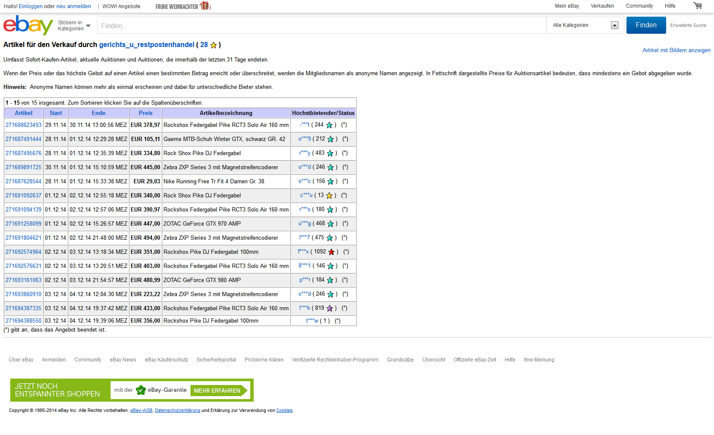This screenshot has height=435, width=714.
Task: Open Offizielle eBay-Zeit footer link
Action: 475,360
